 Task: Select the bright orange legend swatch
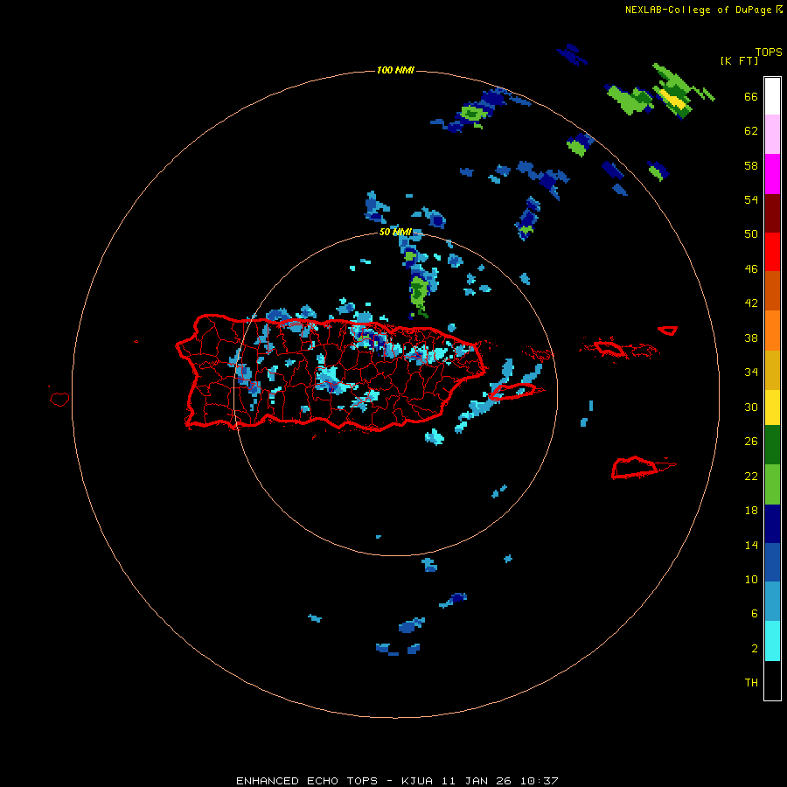772,331
